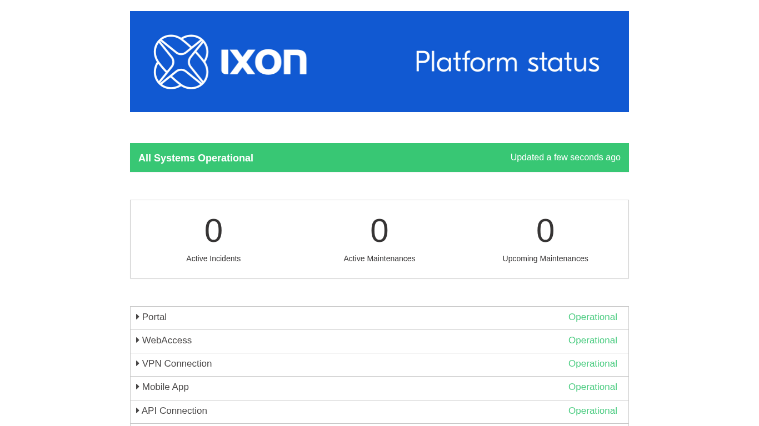This screenshot has height=426, width=759.
Task: Click the IXON knot logo icon
Action: (x=181, y=62)
